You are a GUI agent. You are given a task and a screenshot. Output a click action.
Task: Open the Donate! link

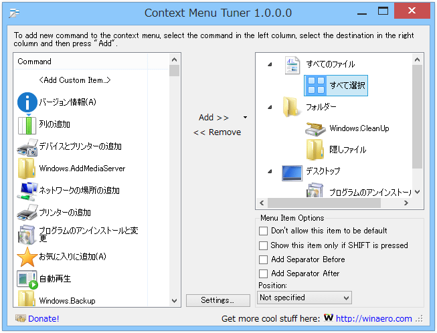click(43, 318)
